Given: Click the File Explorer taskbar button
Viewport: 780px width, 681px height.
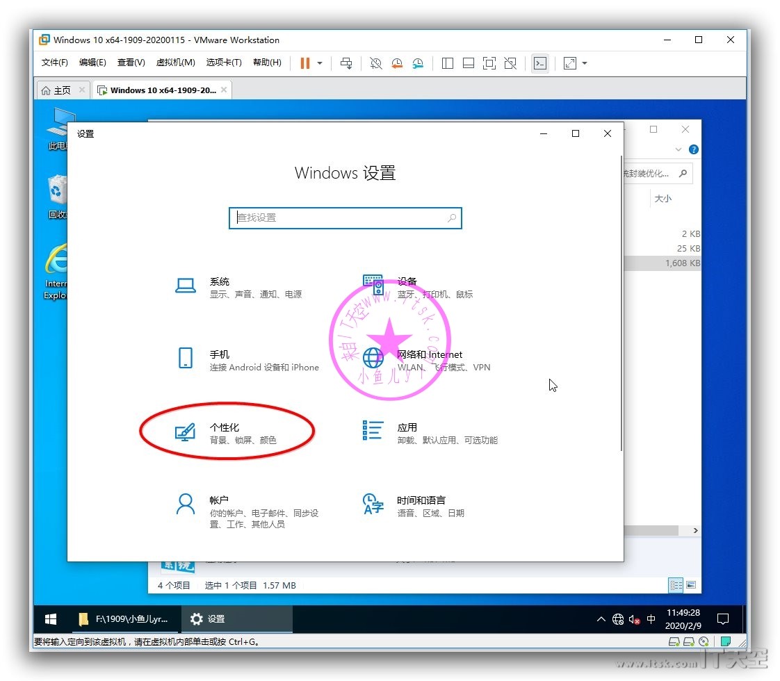Looking at the screenshot, I should [x=124, y=619].
